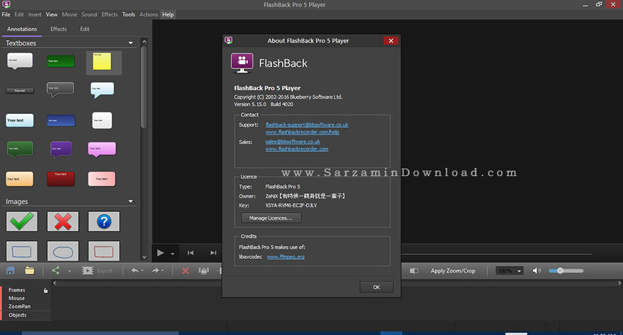Open the Share dropdown arrow
The width and height of the screenshot is (623, 335).
(69, 271)
